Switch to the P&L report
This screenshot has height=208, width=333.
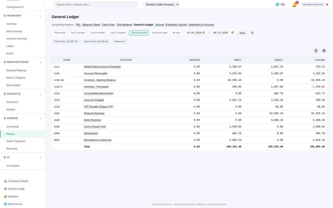78,25
